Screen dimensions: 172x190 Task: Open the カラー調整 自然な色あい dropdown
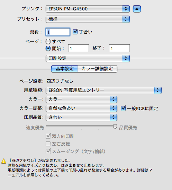pos(81,108)
